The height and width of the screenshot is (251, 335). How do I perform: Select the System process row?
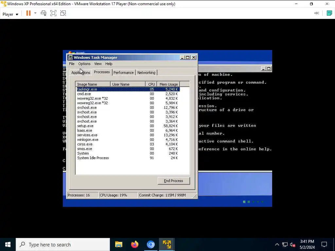[128, 154]
